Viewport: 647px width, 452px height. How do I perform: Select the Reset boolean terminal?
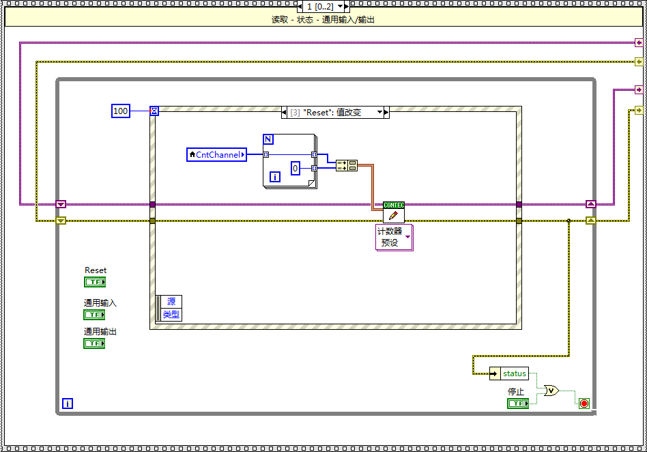[95, 282]
